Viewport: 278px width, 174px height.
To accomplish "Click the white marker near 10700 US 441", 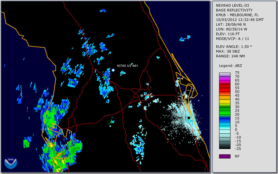I will 113,70.
